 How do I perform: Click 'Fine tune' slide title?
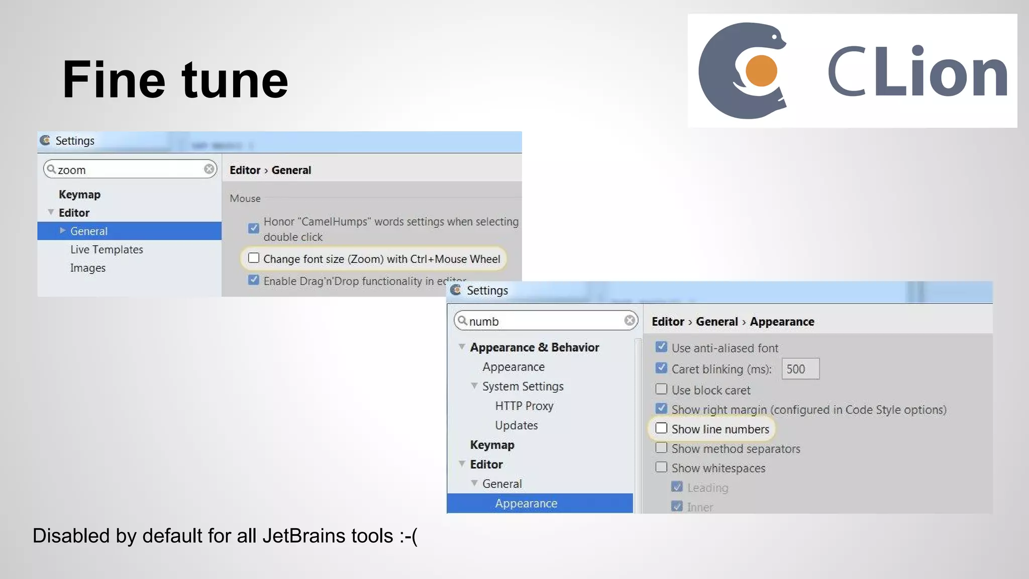click(175, 79)
